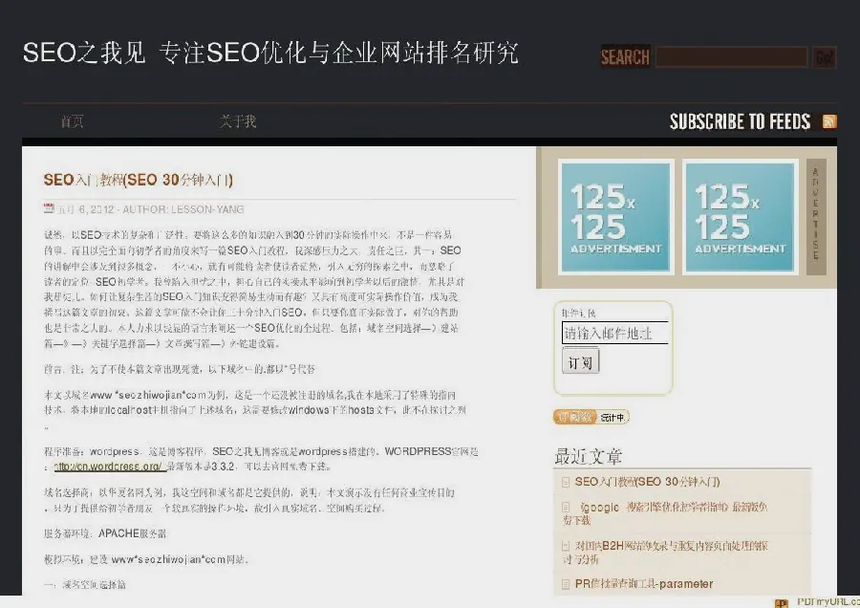Click the RSS feed icon
Image resolution: width=860 pixels, height=608 pixels.
[829, 121]
